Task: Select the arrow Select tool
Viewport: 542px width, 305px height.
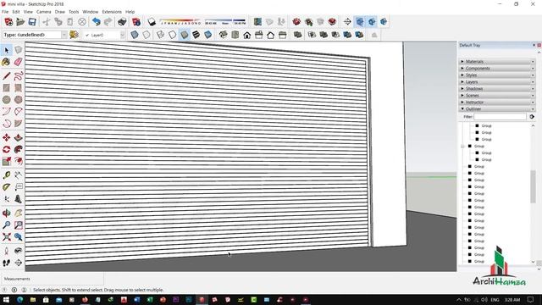Action: pos(7,51)
